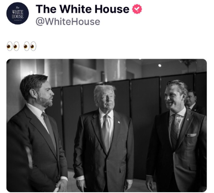Click the pocket square on right man's jacket

click(191, 135)
